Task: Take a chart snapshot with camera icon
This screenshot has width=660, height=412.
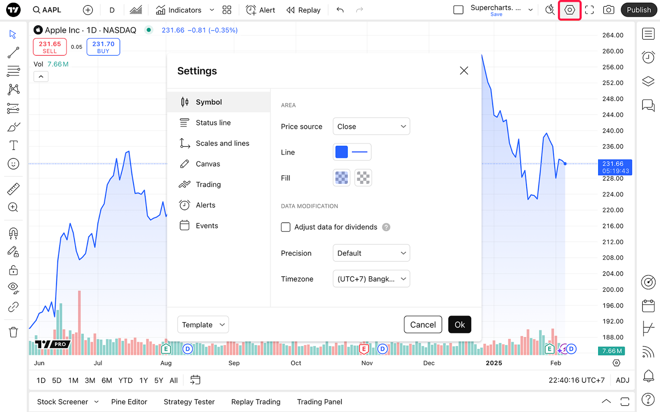Action: pyautogui.click(x=608, y=10)
